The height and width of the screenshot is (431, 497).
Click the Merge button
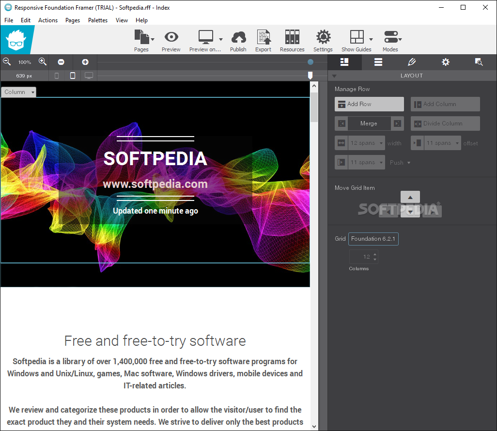(x=369, y=123)
